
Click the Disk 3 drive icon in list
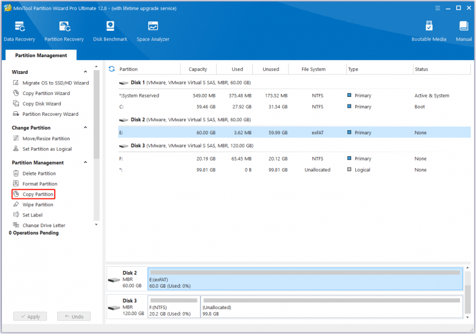tap(124, 146)
